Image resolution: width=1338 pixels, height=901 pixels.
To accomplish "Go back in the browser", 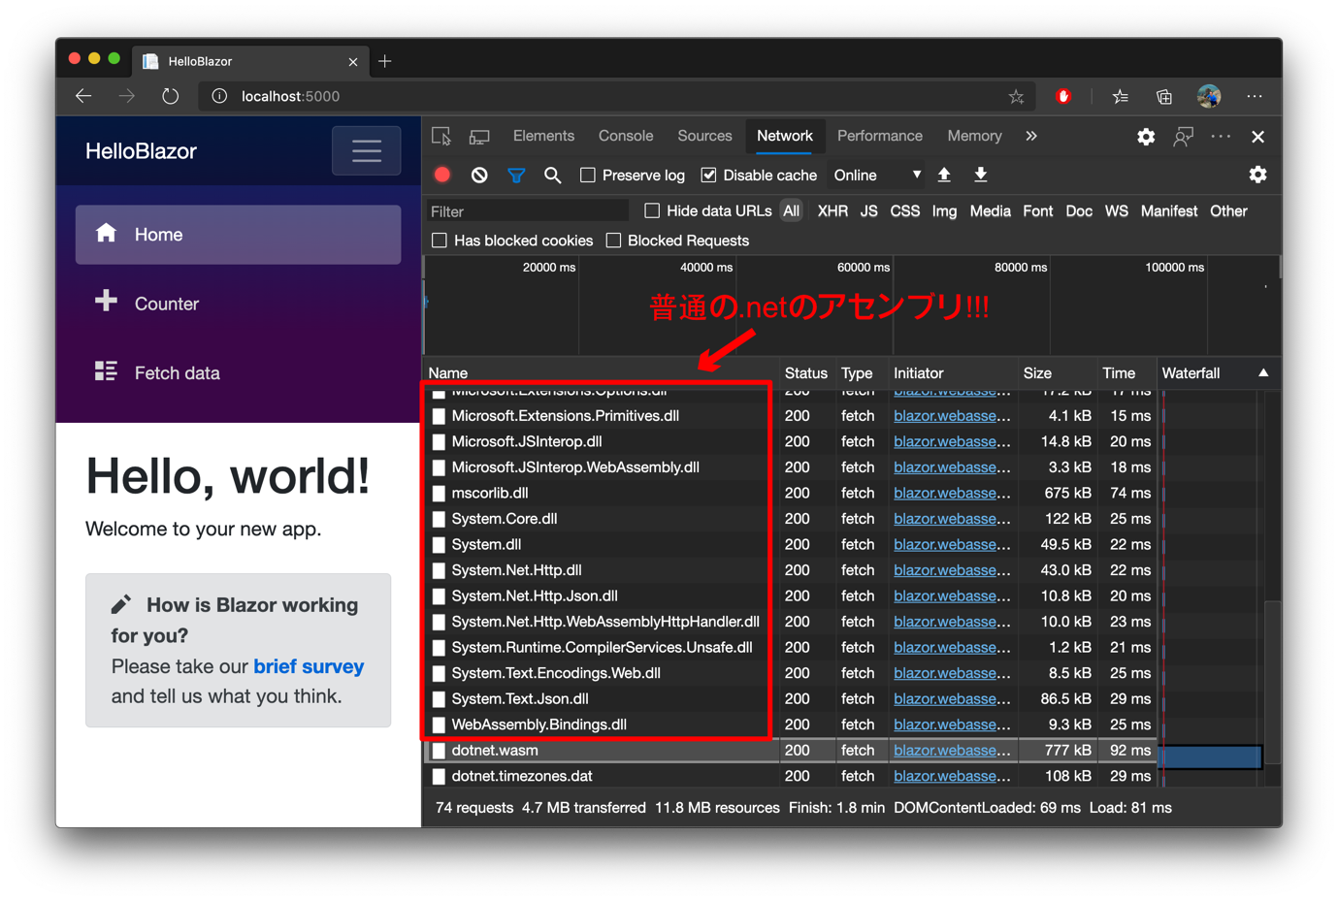I will tap(84, 96).
